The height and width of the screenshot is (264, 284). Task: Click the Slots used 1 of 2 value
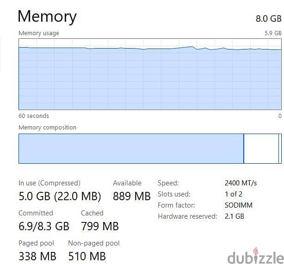coord(234,194)
